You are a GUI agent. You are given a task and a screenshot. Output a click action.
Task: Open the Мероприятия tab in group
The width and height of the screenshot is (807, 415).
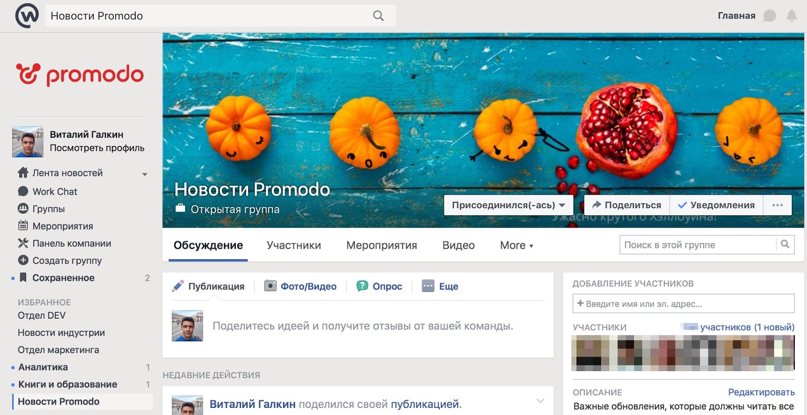pos(382,245)
